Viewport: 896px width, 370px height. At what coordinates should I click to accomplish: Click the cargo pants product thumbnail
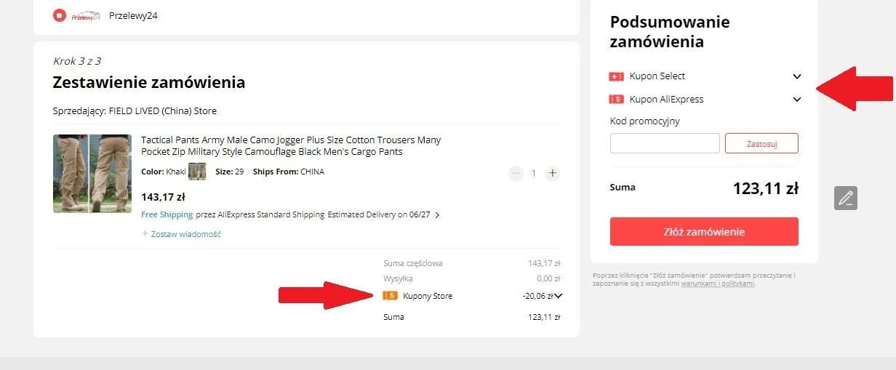pyautogui.click(x=92, y=173)
